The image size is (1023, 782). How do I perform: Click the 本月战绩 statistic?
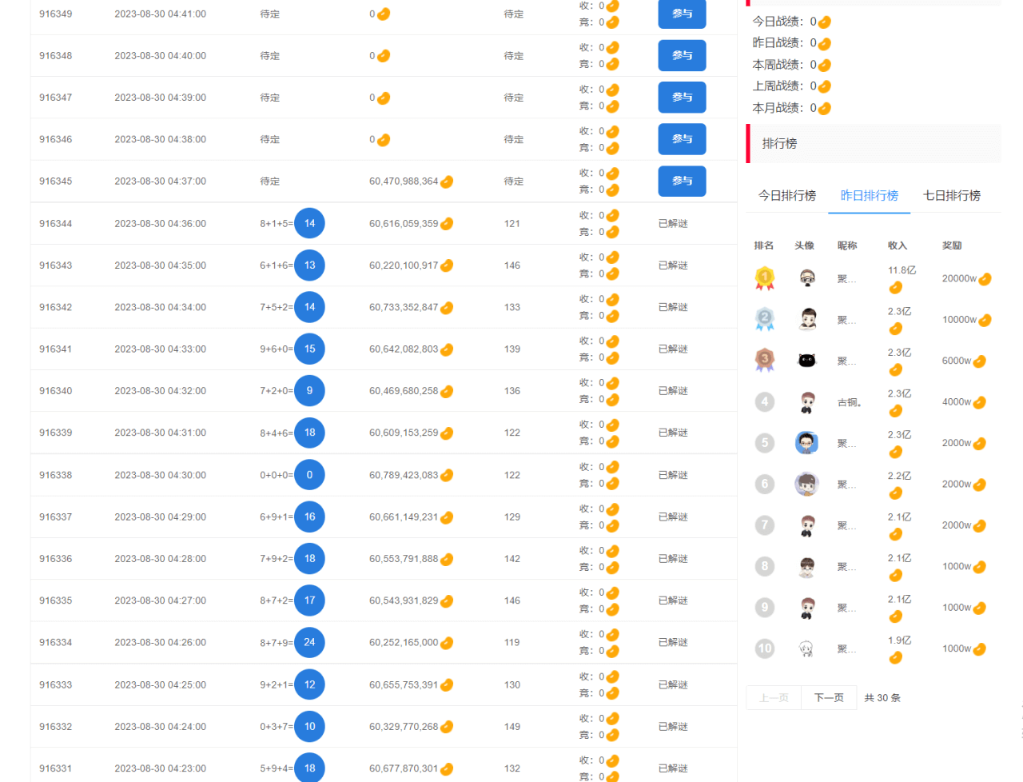791,108
